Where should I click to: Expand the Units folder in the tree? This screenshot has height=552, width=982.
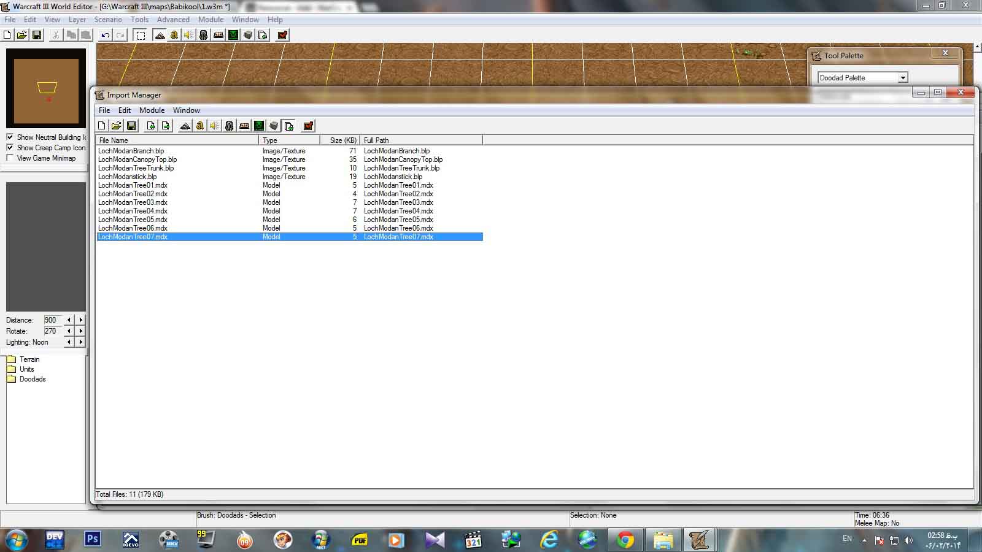(11, 369)
